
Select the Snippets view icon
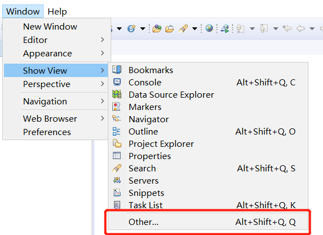coord(117,193)
